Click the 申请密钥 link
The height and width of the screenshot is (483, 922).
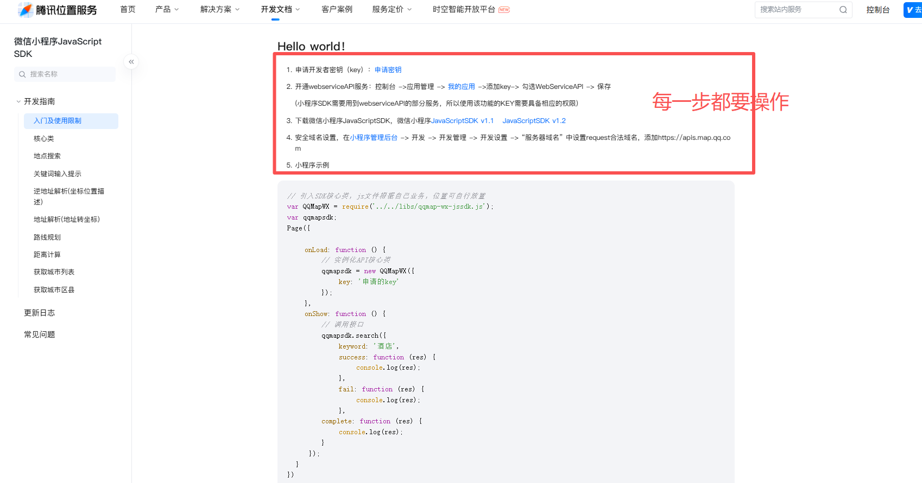point(388,70)
